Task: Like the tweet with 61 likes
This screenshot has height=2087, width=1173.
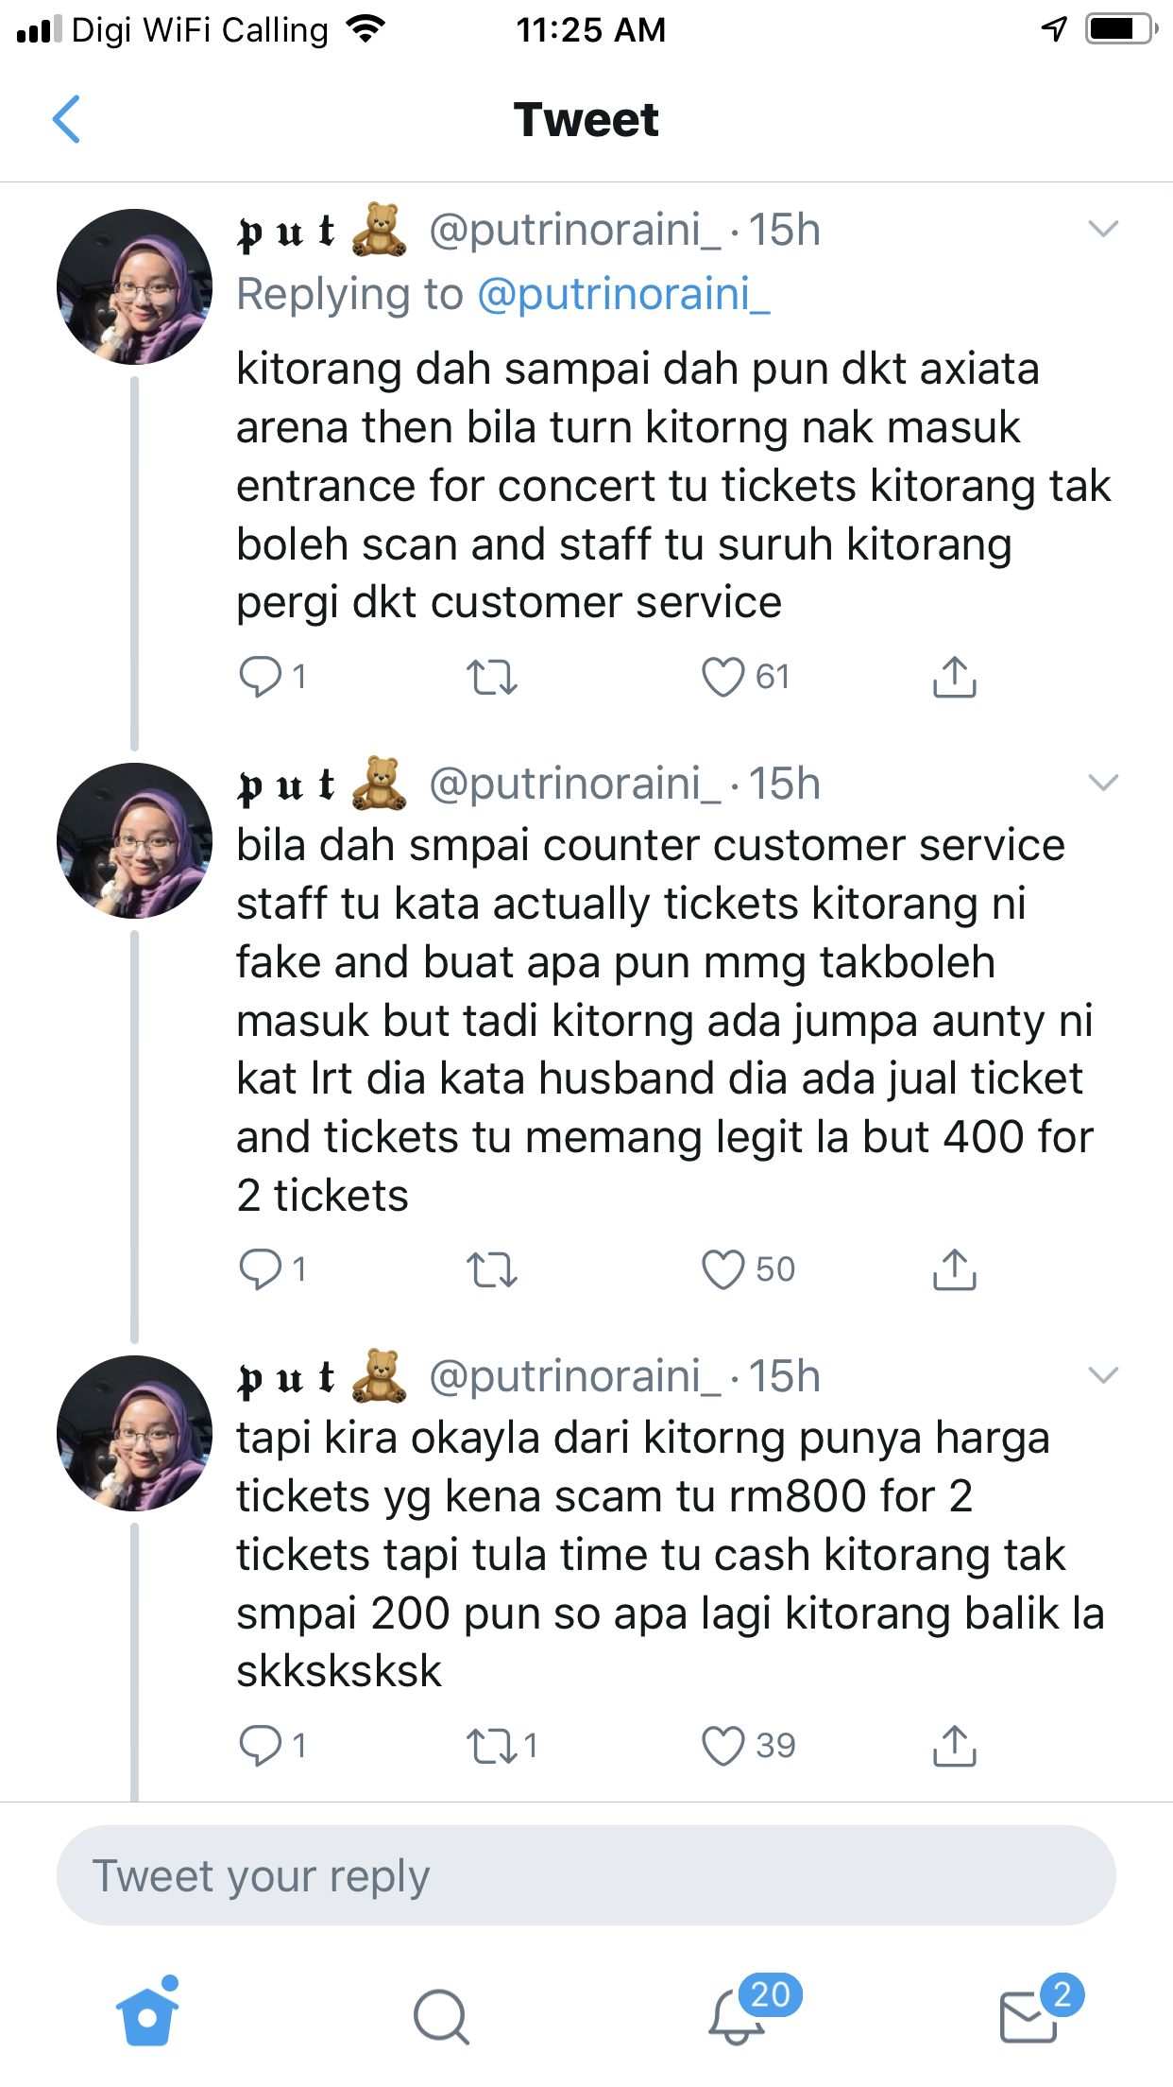Action: click(723, 677)
